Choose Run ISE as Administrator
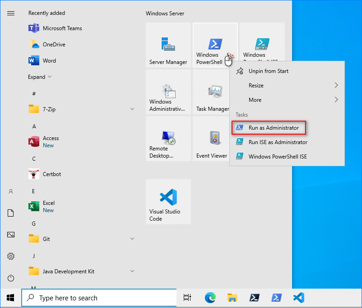This screenshot has height=308, width=362. 287,142
